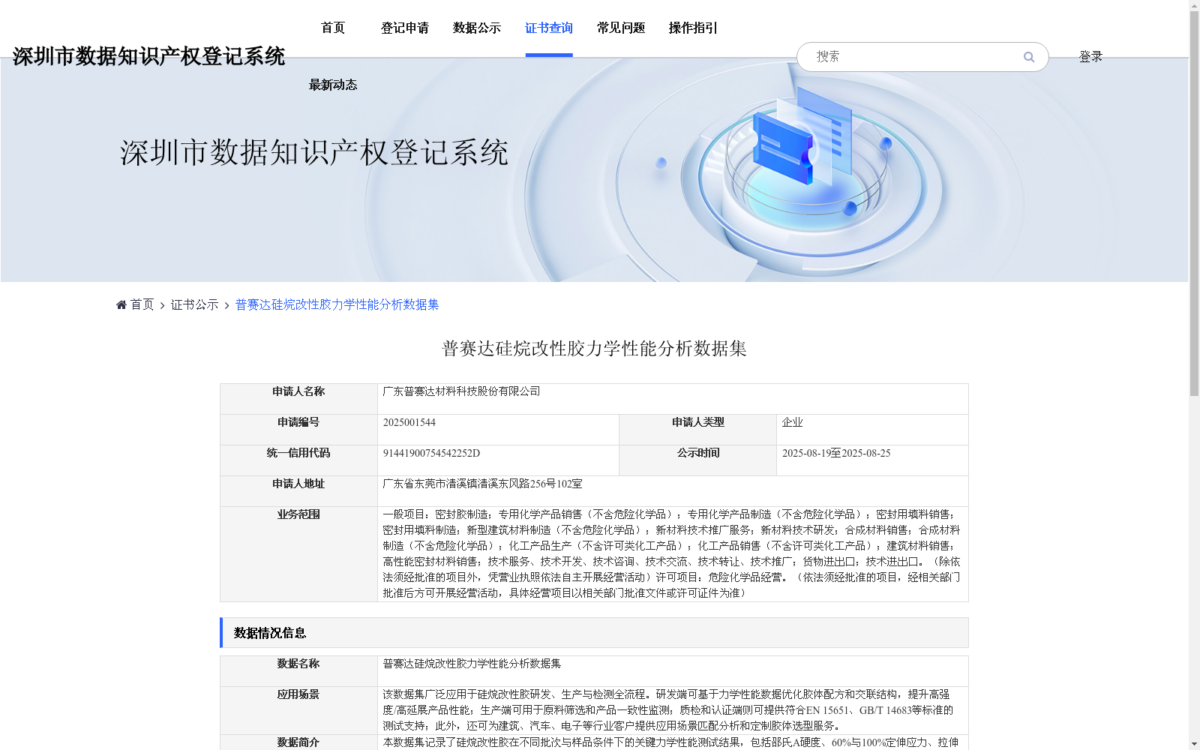Viewport: 1200px width, 750px height.
Task: Click the scrollbar up arrow
Action: click(x=1194, y=5)
